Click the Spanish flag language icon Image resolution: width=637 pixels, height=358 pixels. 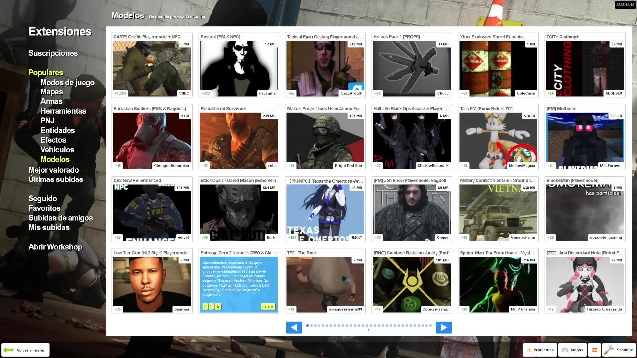click(594, 350)
